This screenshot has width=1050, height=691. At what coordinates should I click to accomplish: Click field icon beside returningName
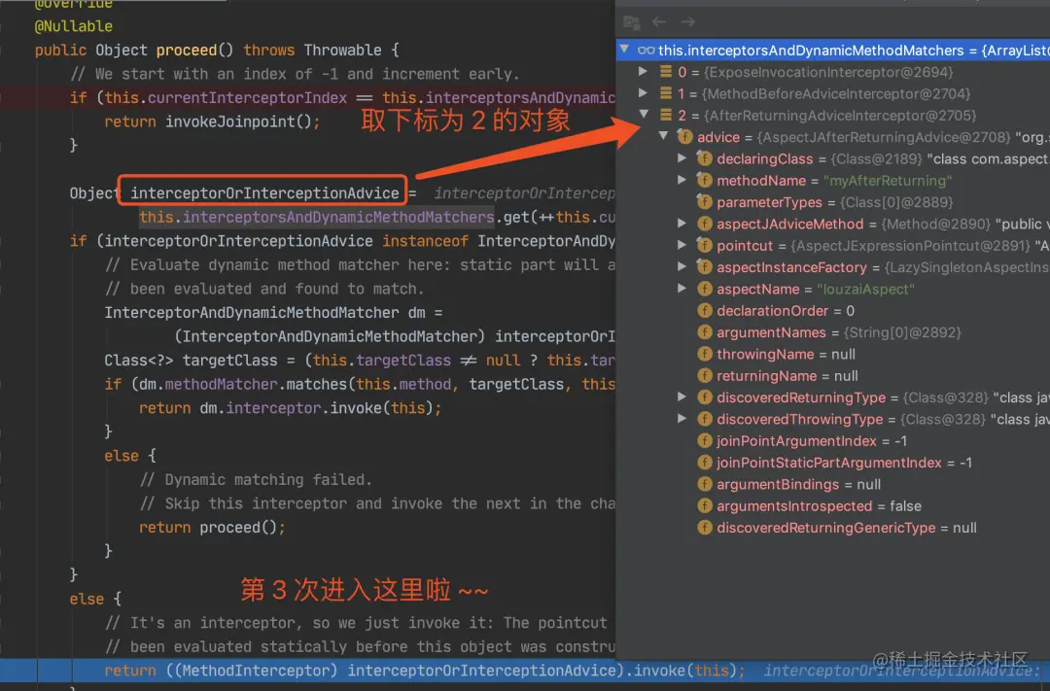tap(704, 376)
